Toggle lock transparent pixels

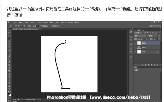tap(139, 39)
